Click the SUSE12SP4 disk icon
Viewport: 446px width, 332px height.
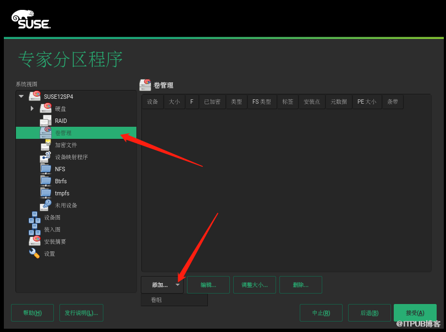(x=35, y=96)
